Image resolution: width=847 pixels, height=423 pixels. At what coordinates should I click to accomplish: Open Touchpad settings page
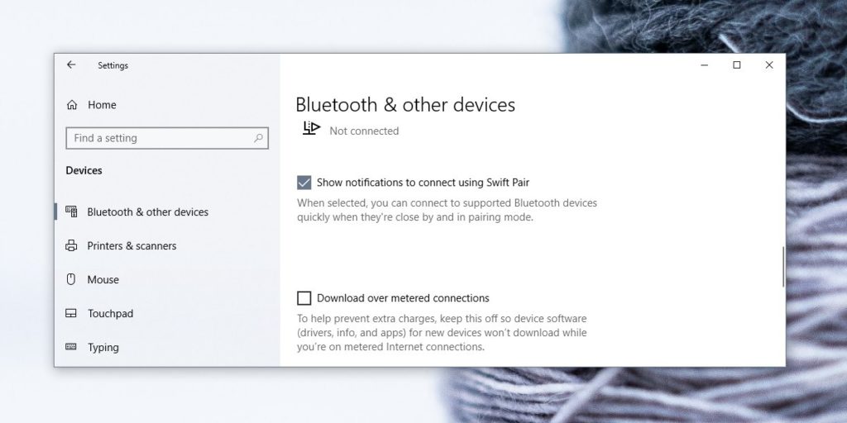coord(110,313)
